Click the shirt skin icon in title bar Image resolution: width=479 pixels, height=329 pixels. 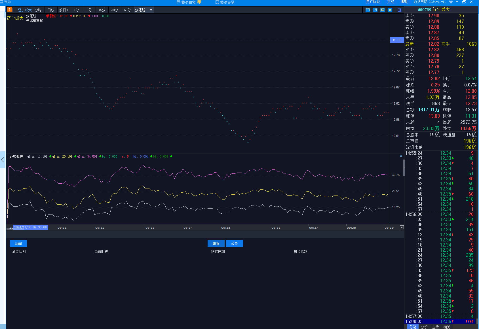(x=451, y=2)
